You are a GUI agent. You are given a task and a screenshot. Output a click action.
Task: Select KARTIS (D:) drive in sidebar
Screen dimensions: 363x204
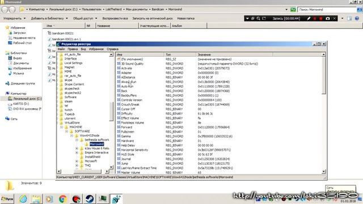coord(21,104)
